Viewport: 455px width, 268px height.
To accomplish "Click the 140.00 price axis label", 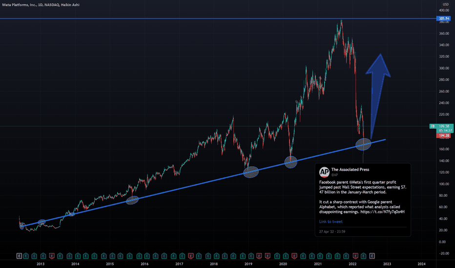I will point(444,161).
